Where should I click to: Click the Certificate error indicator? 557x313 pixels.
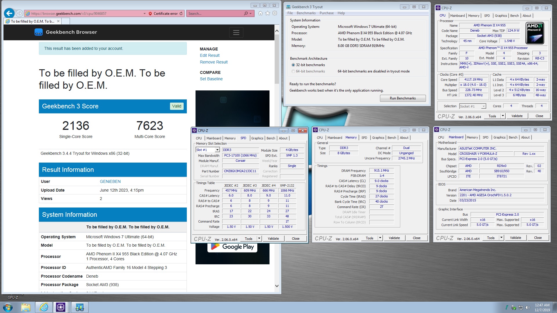[x=163, y=13]
